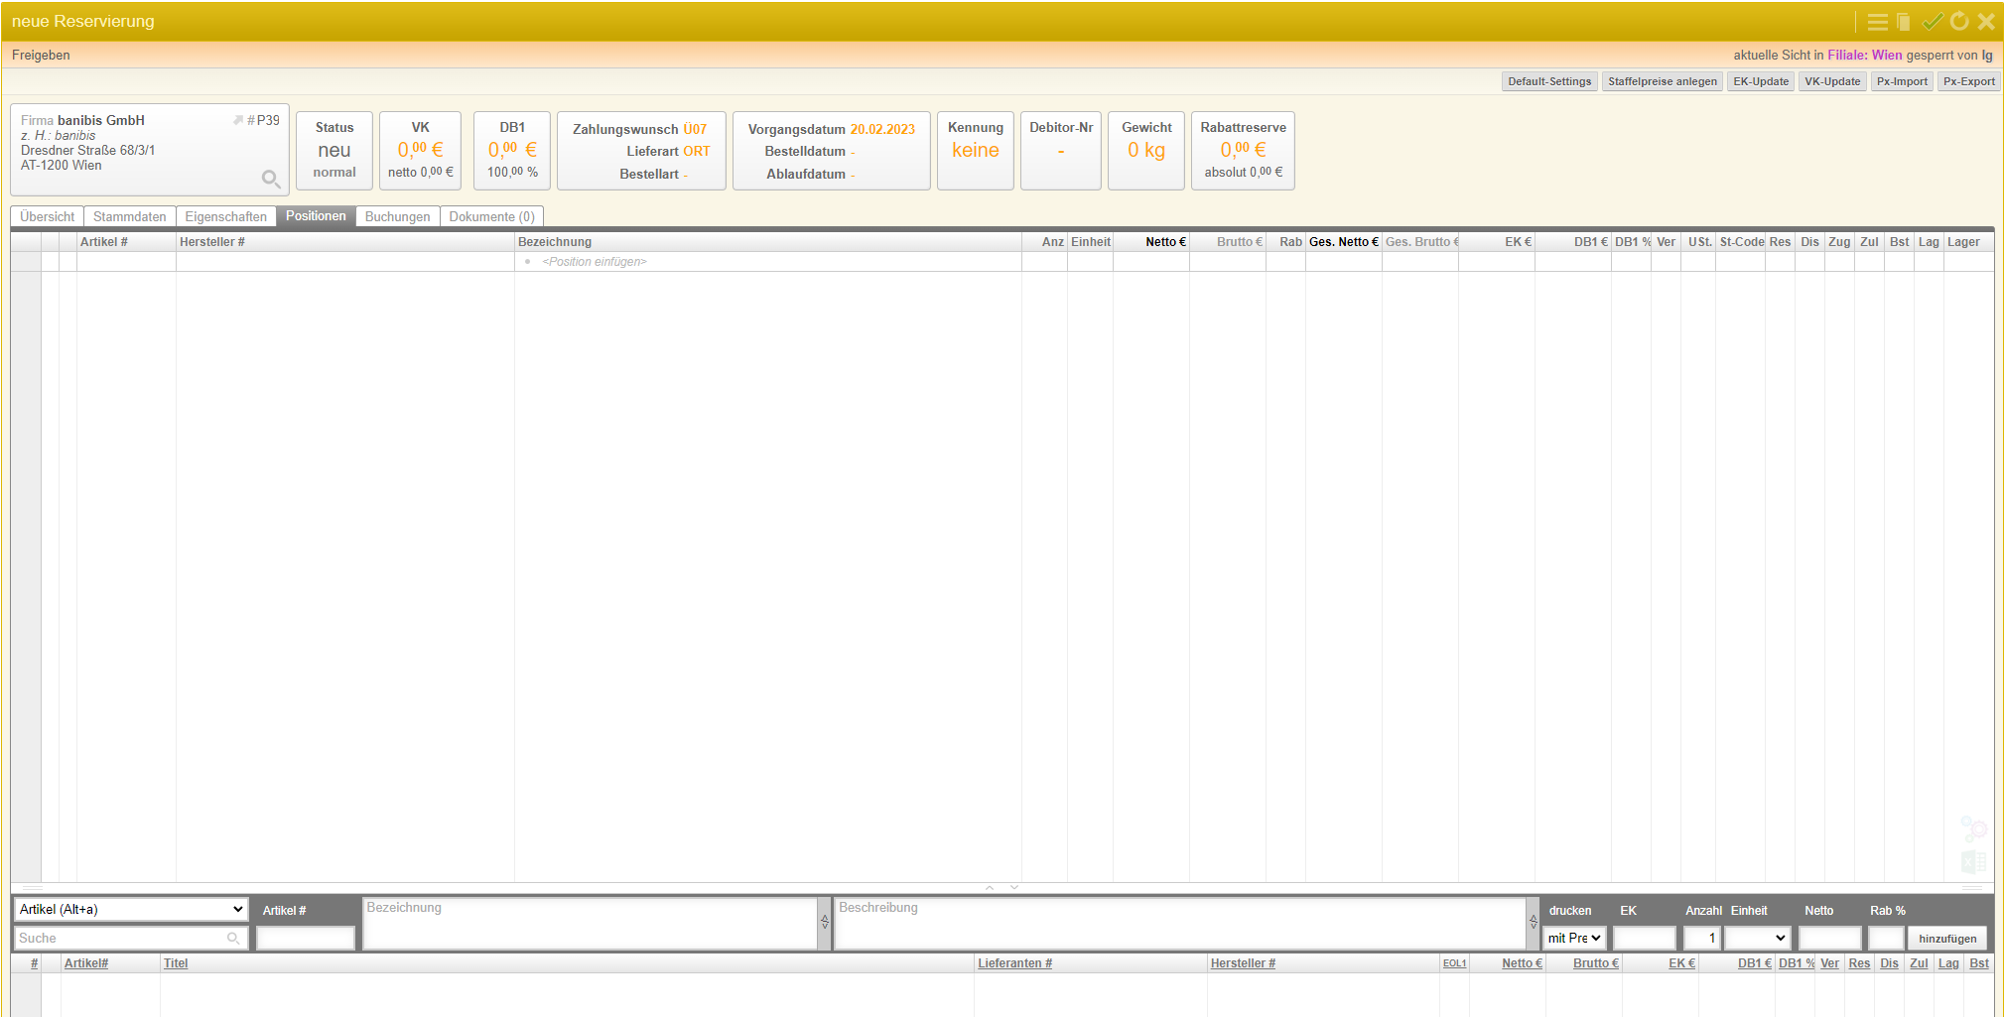Open the Dokumente (0) tab
This screenshot has height=1017, width=2004.
point(491,216)
